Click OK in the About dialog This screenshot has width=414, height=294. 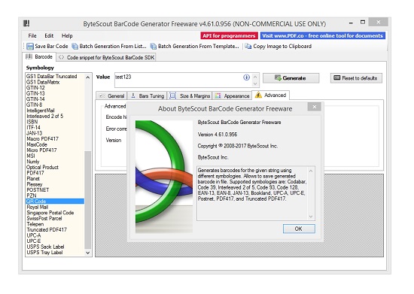[x=299, y=229]
